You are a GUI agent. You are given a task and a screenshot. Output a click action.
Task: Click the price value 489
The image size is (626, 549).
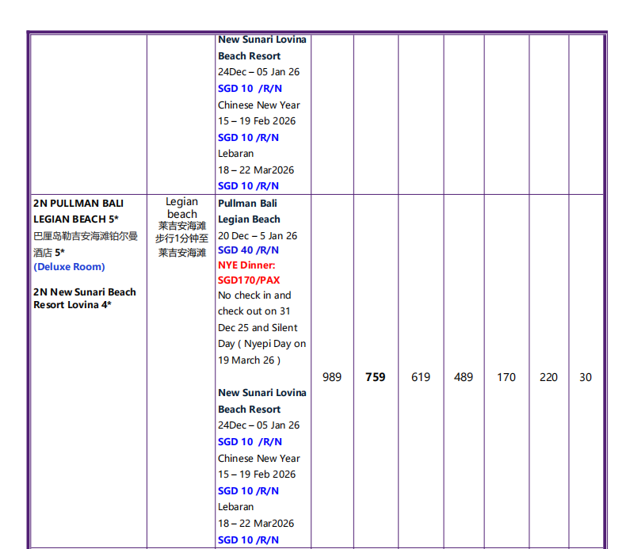(463, 377)
